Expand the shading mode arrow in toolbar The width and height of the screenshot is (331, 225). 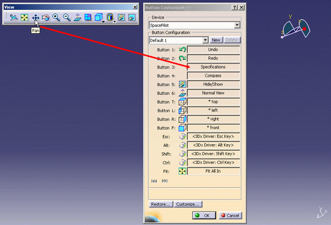tap(115, 22)
